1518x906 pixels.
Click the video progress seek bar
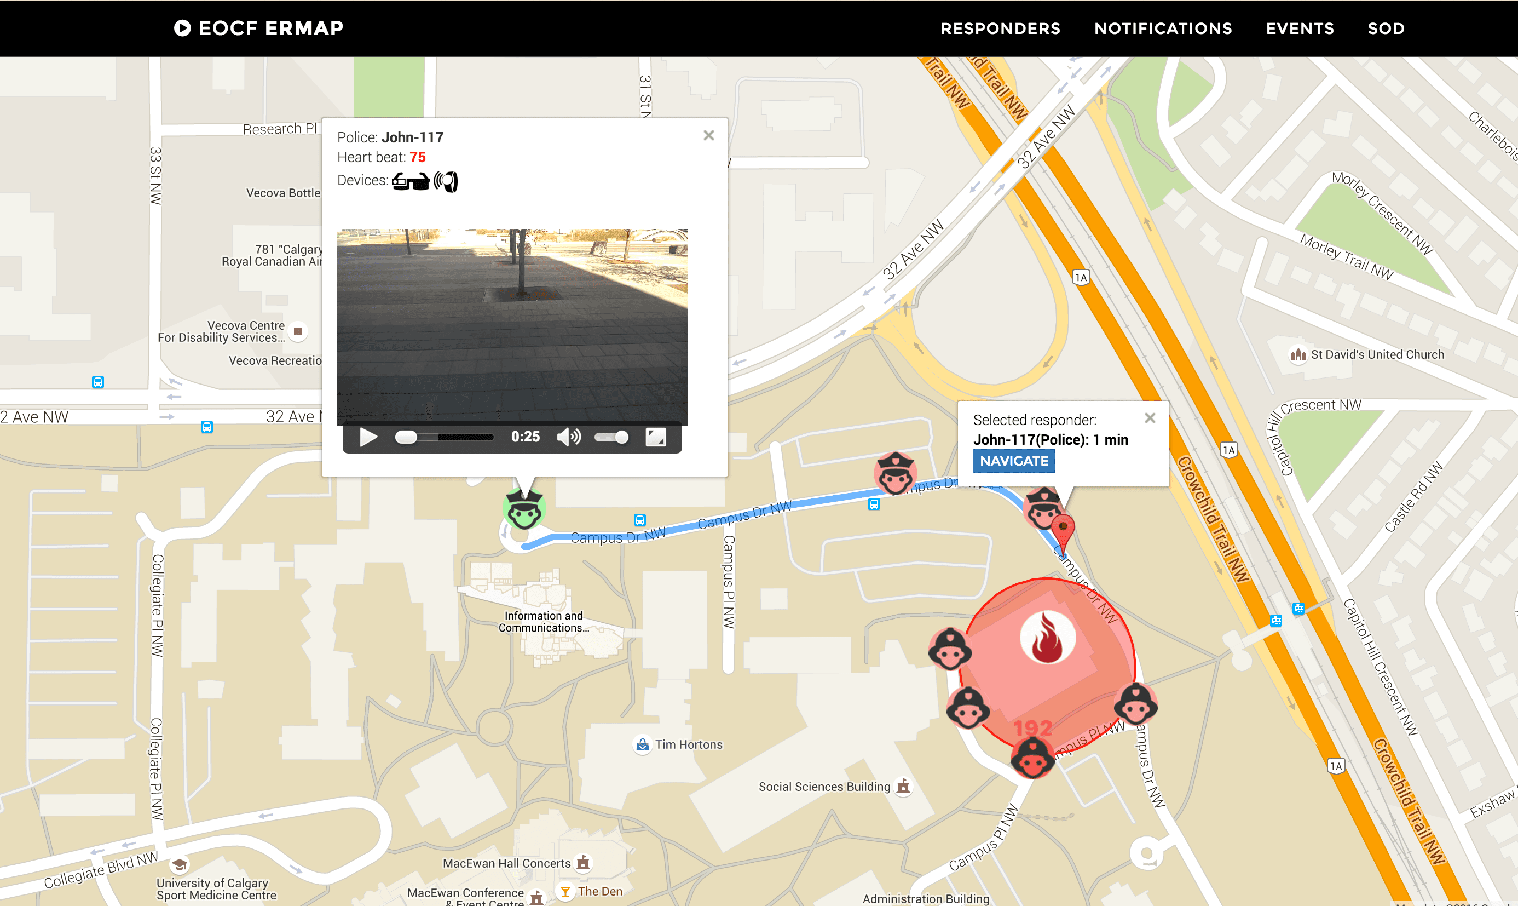(x=444, y=437)
